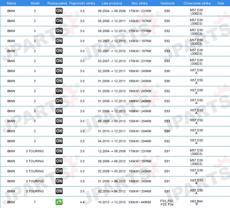This screenshot has width=230, height=208.
Task: Click ON fuel icon in 01.2009 -> 06.2012 row
Action: click(x=59, y=181)
